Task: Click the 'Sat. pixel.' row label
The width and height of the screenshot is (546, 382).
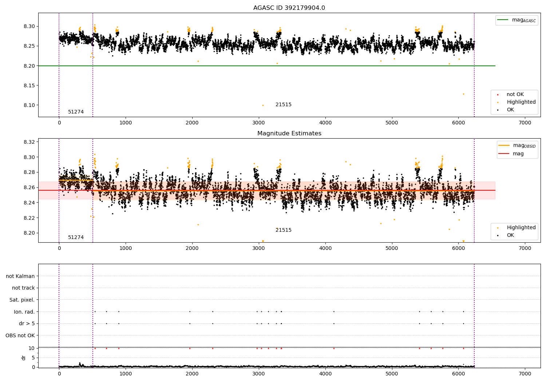Action: tap(22, 300)
